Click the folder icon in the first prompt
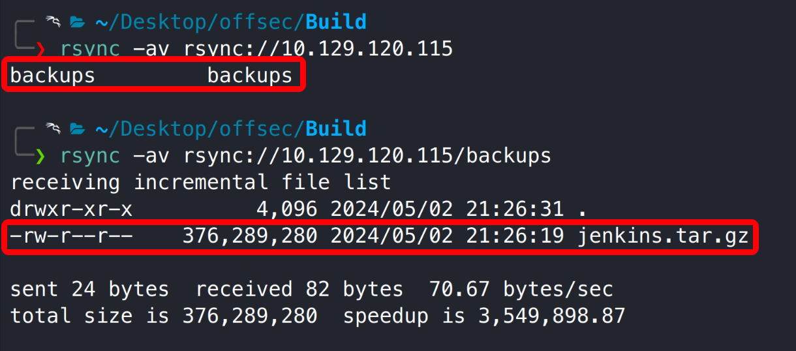The image size is (796, 351). tap(78, 23)
